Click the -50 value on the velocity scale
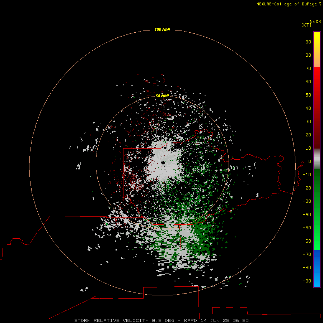 point(307,228)
